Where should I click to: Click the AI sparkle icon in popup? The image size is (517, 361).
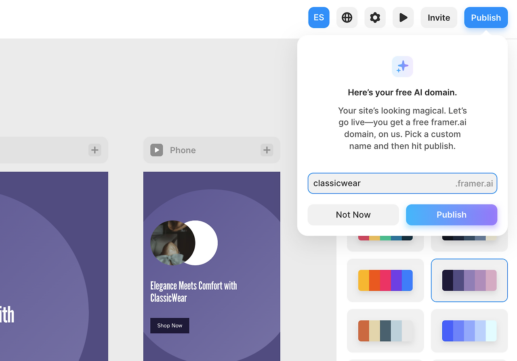(x=402, y=67)
